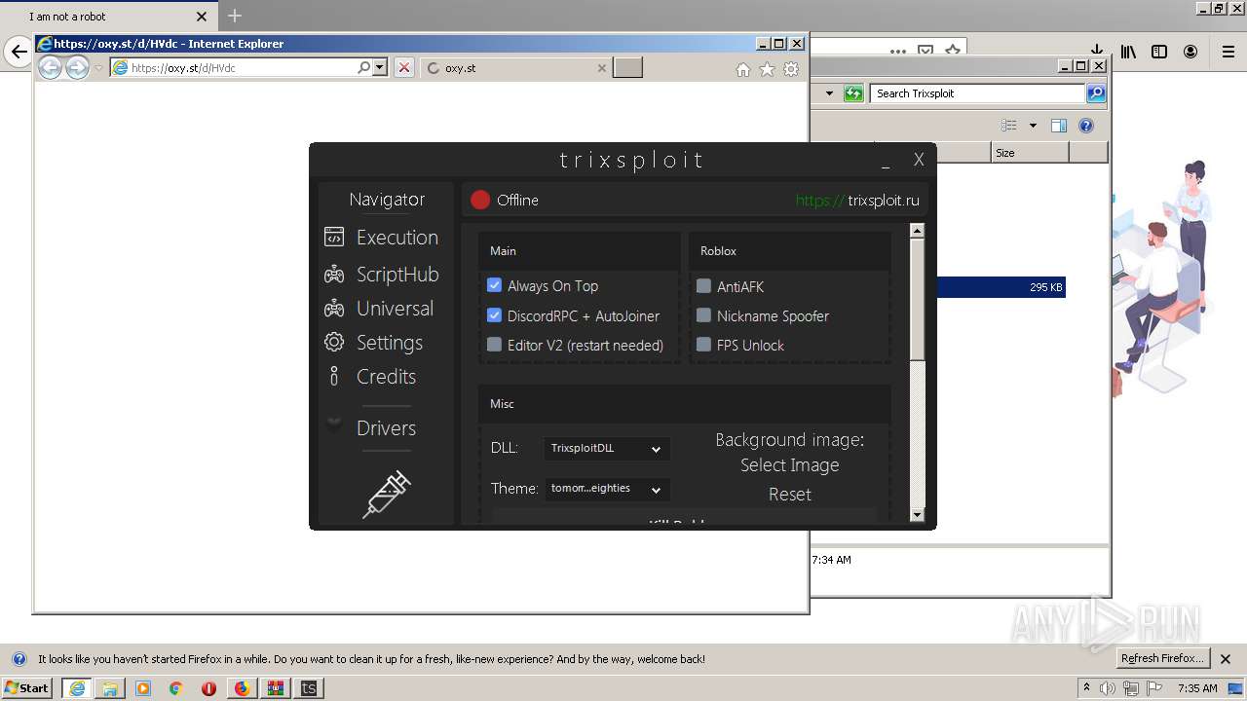
Task: Click the Firefox back arrow button
Action: click(x=19, y=52)
